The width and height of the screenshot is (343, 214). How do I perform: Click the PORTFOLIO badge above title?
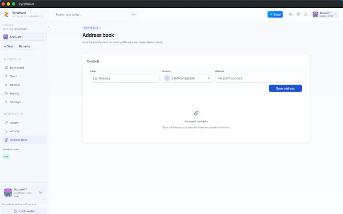pos(91,28)
